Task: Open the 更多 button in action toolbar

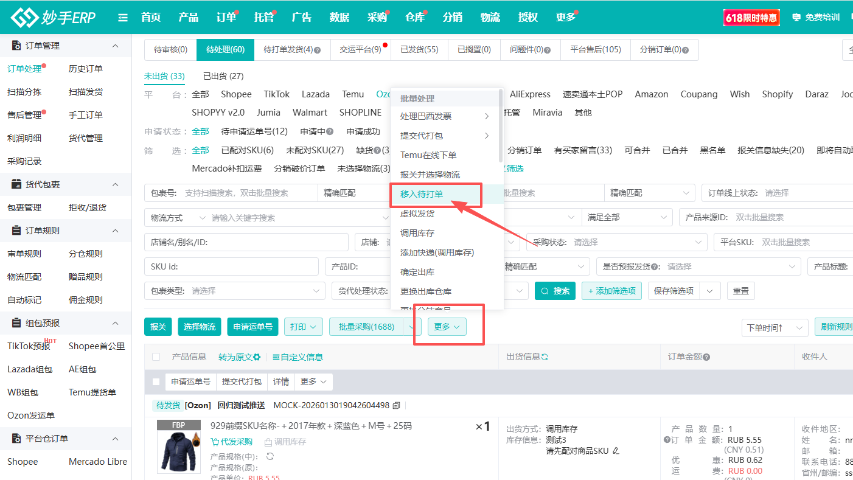Action: (447, 327)
